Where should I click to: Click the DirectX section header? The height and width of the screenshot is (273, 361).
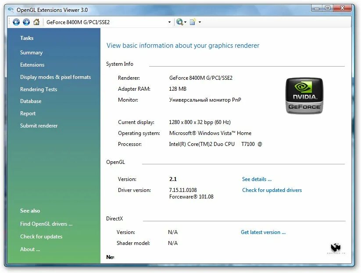tap(114, 219)
